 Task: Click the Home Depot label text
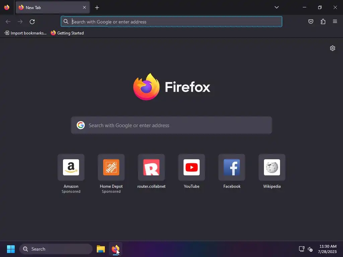pos(111,186)
